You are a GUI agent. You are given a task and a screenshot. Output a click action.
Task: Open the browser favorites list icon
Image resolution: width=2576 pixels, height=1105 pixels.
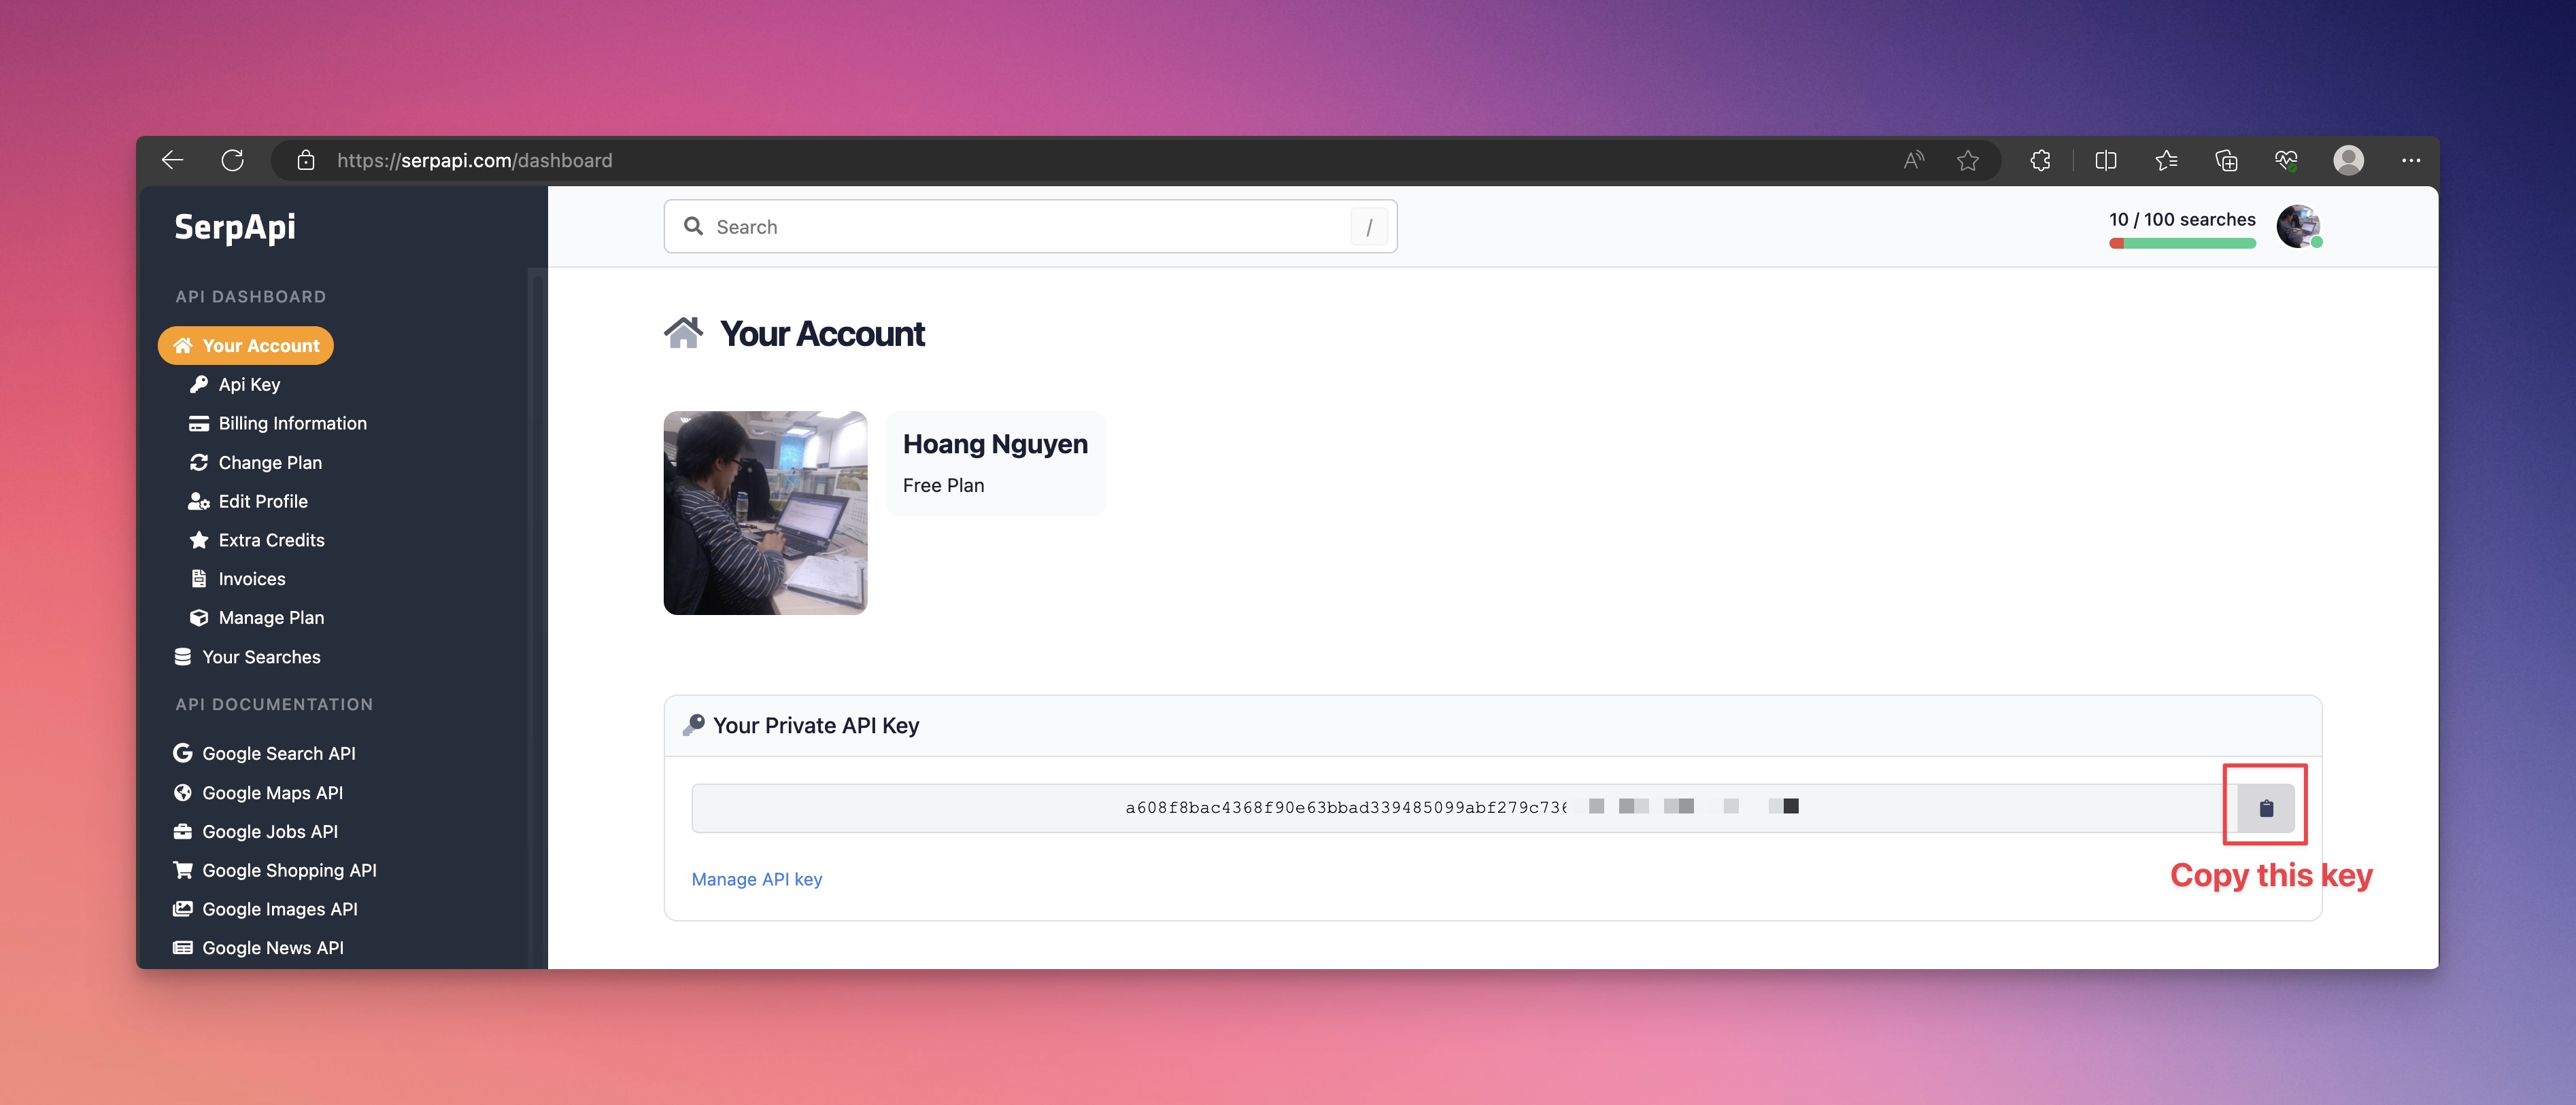tap(2165, 160)
